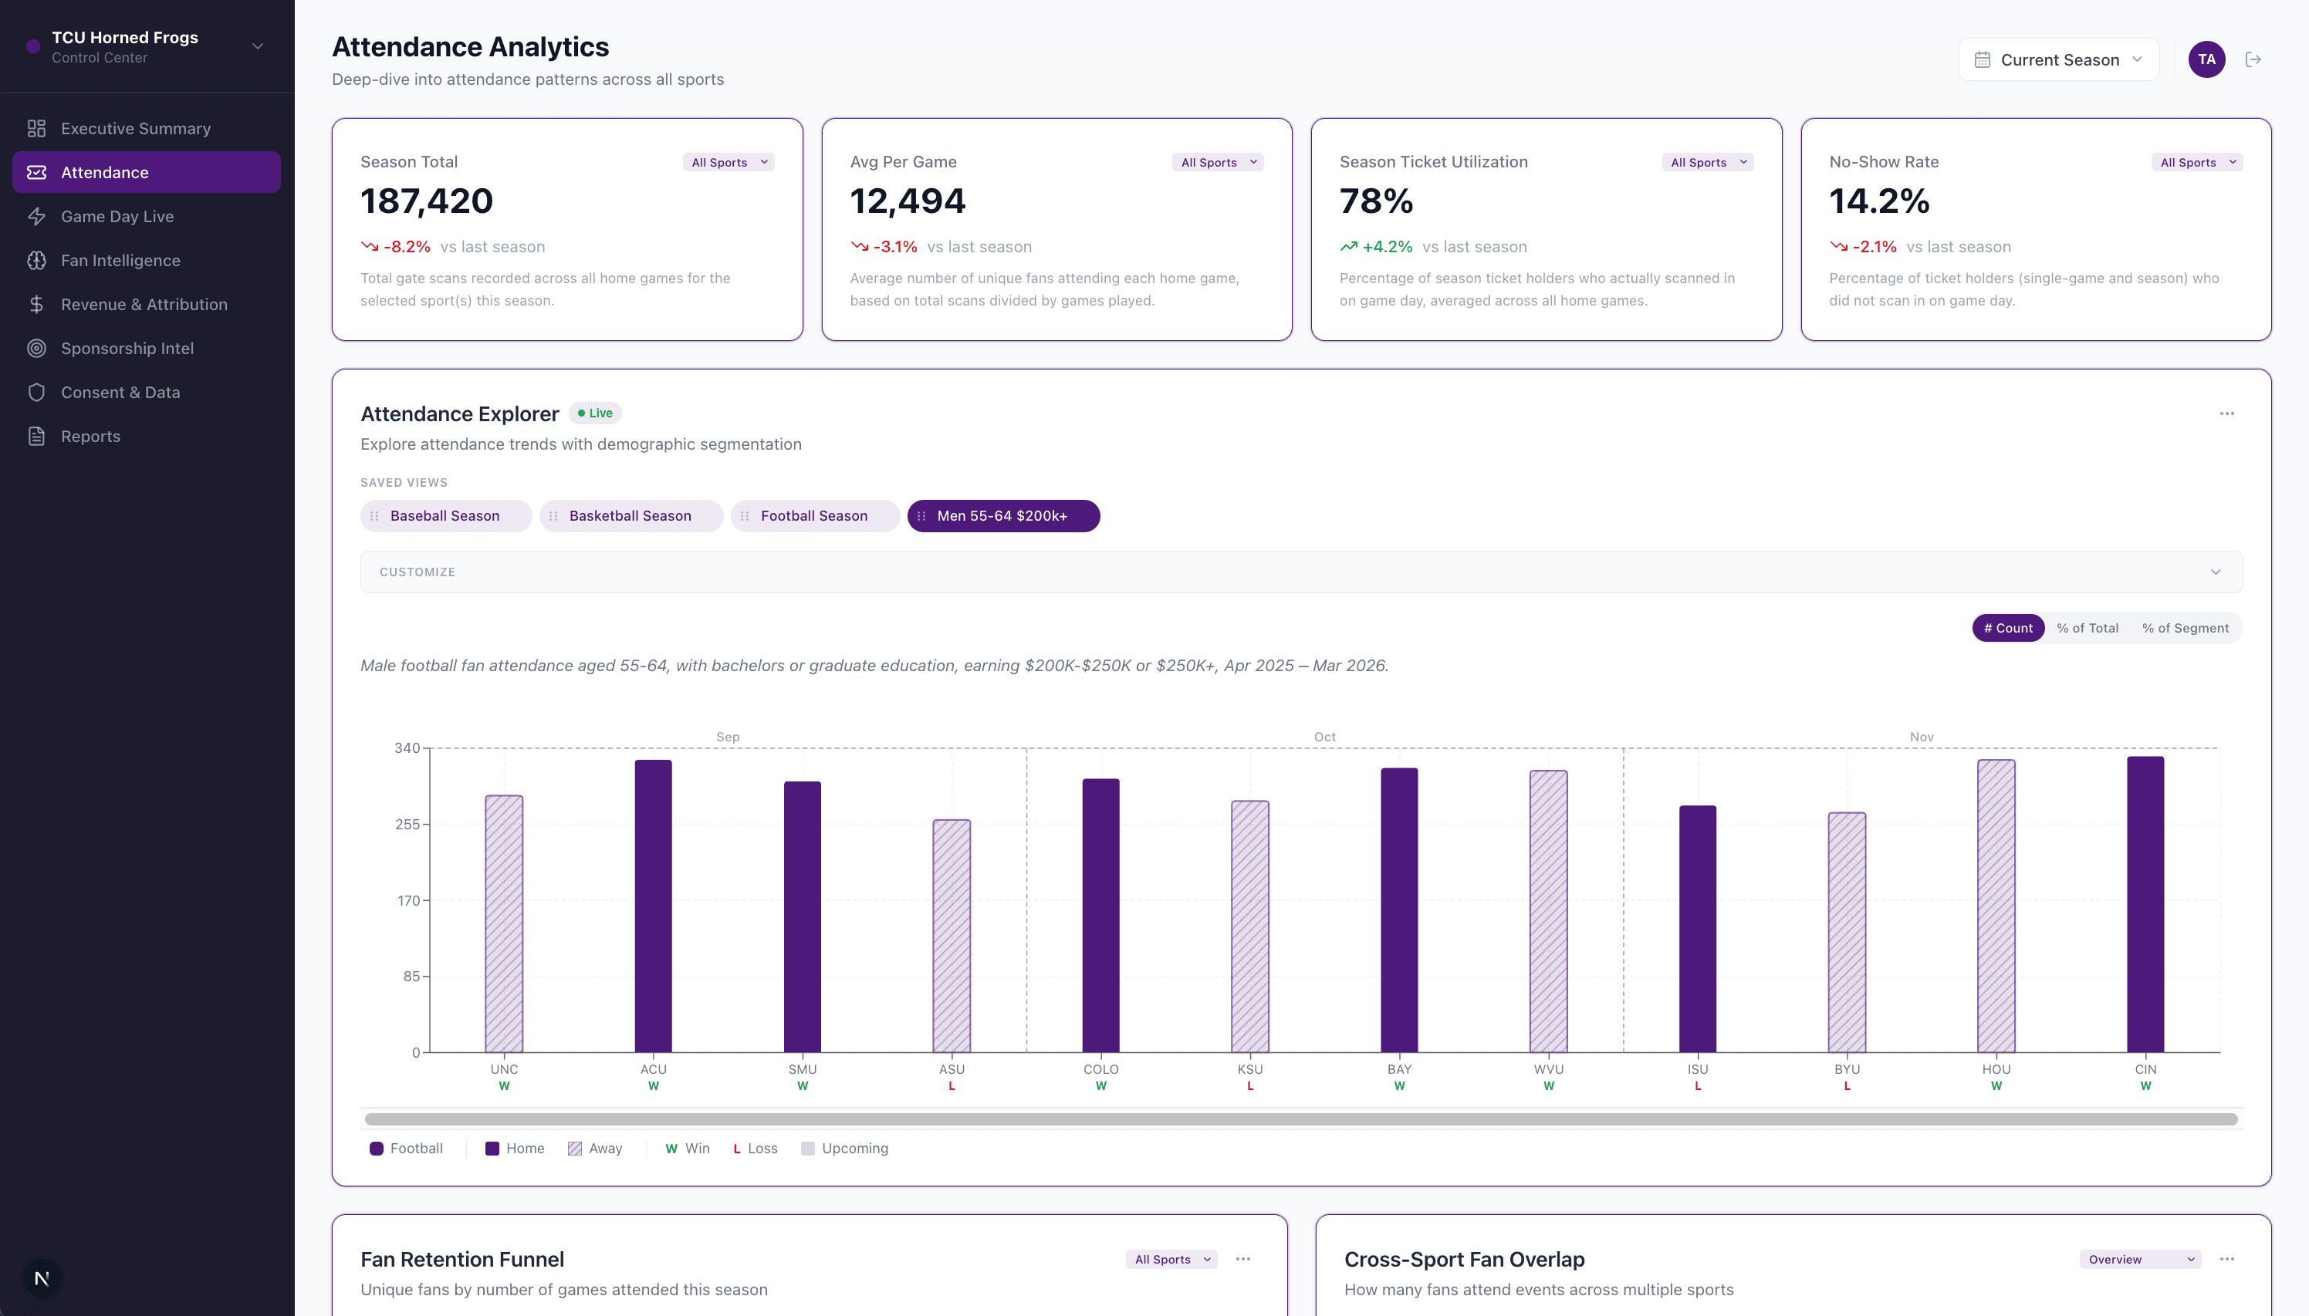Click the CIN home game bar
This screenshot has height=1316, width=2309.
click(2145, 904)
